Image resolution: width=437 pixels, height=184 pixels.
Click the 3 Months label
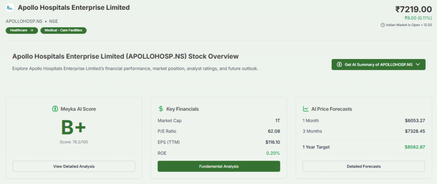coord(312,131)
